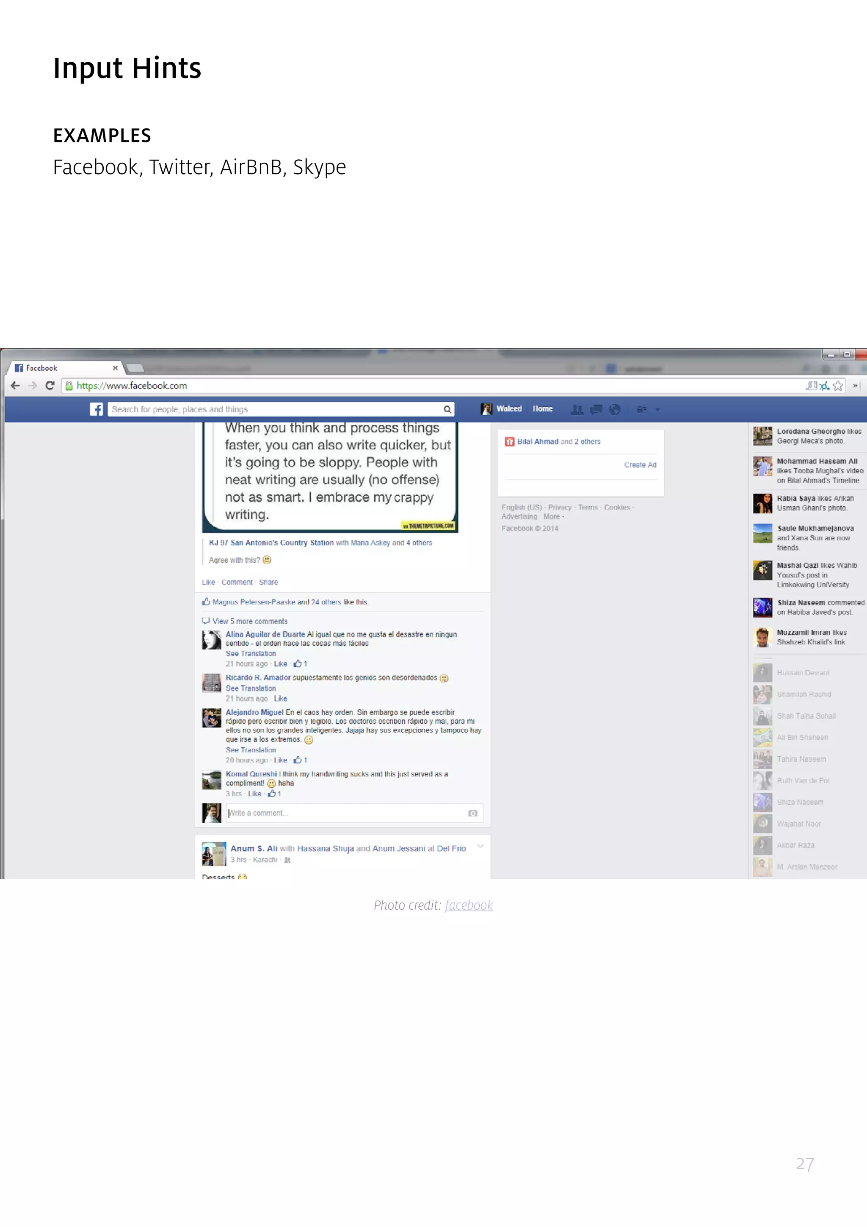Click the Write a comment field
Image resolution: width=867 pixels, height=1227 pixels.
coord(354,813)
